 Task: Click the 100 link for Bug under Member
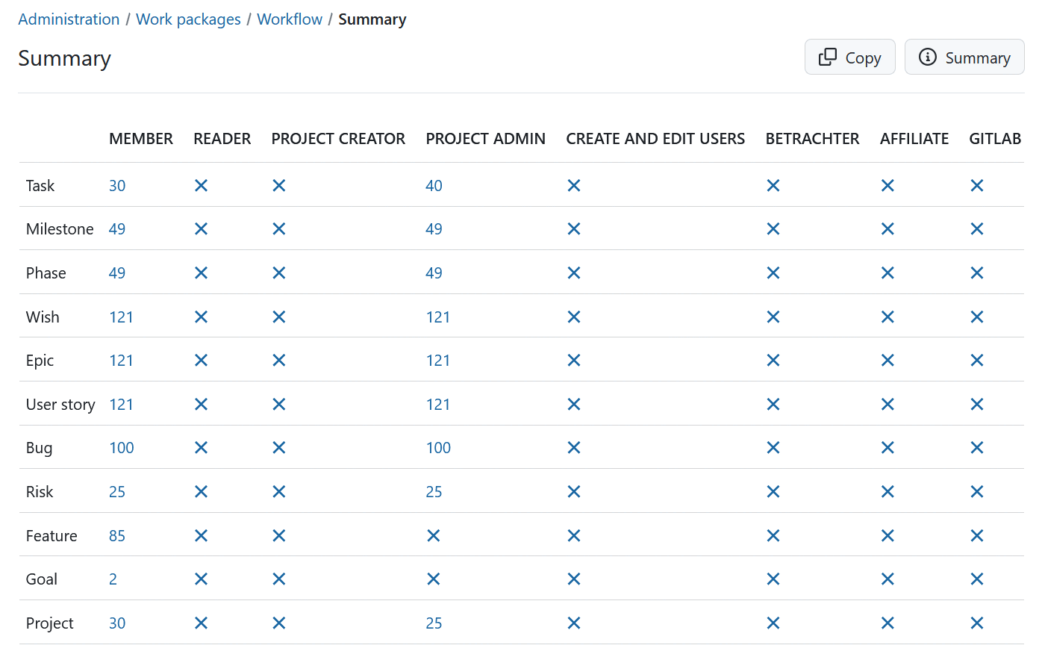[x=122, y=447]
